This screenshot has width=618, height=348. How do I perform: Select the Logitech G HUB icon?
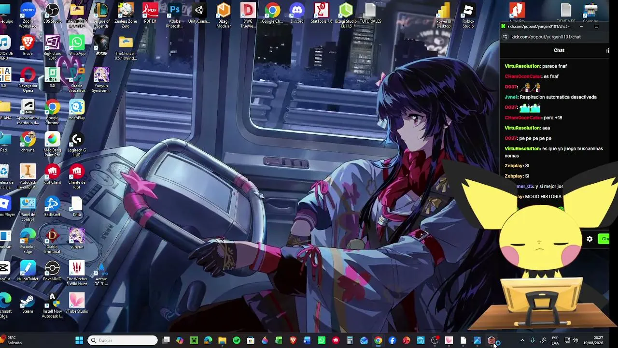coord(77,145)
